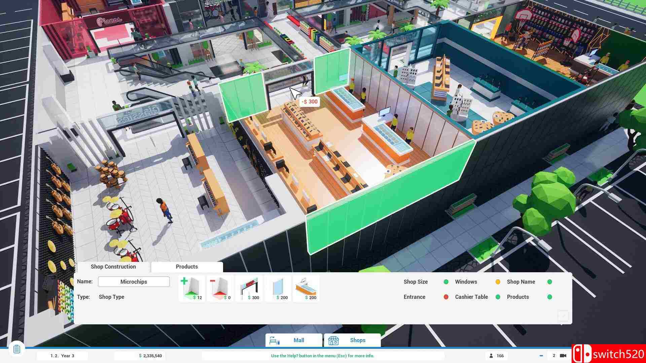Open the clipboard tasks icon

(16, 349)
